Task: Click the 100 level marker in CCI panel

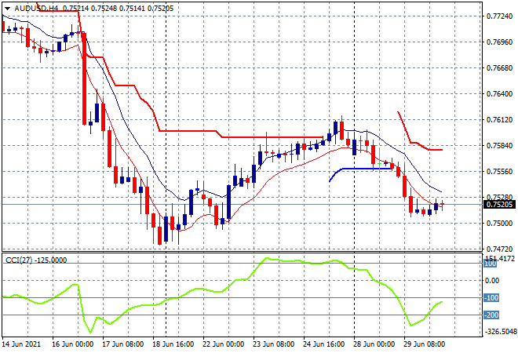Action: coord(491,264)
